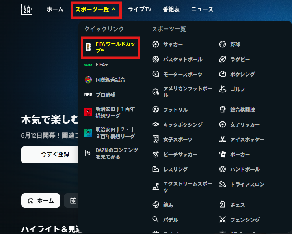Click the horse icon for 競馬

coord(156,204)
